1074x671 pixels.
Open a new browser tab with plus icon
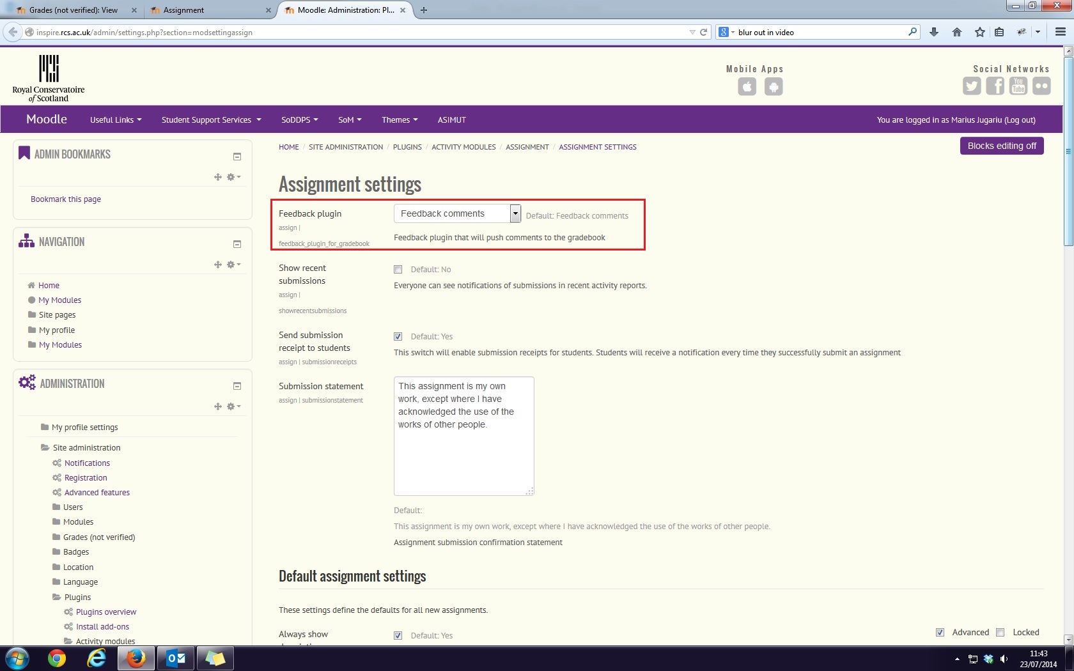(x=424, y=10)
